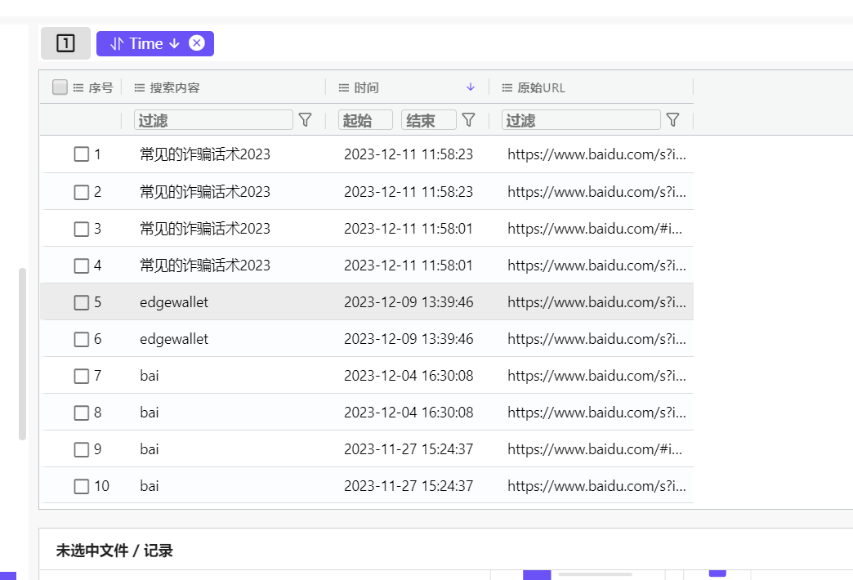Click the row 8 time 2023-12-04 16:30:08

[x=409, y=413]
